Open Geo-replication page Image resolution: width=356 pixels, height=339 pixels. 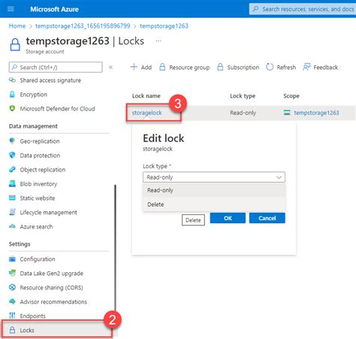point(40,141)
